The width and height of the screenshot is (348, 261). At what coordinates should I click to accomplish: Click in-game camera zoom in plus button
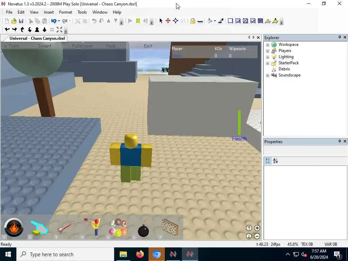click(257, 228)
